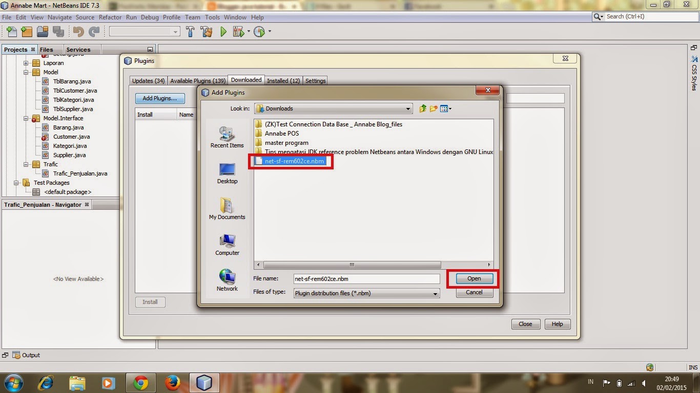Click Help in the Plugins dialog
Image resolution: width=700 pixels, height=393 pixels.
point(558,324)
